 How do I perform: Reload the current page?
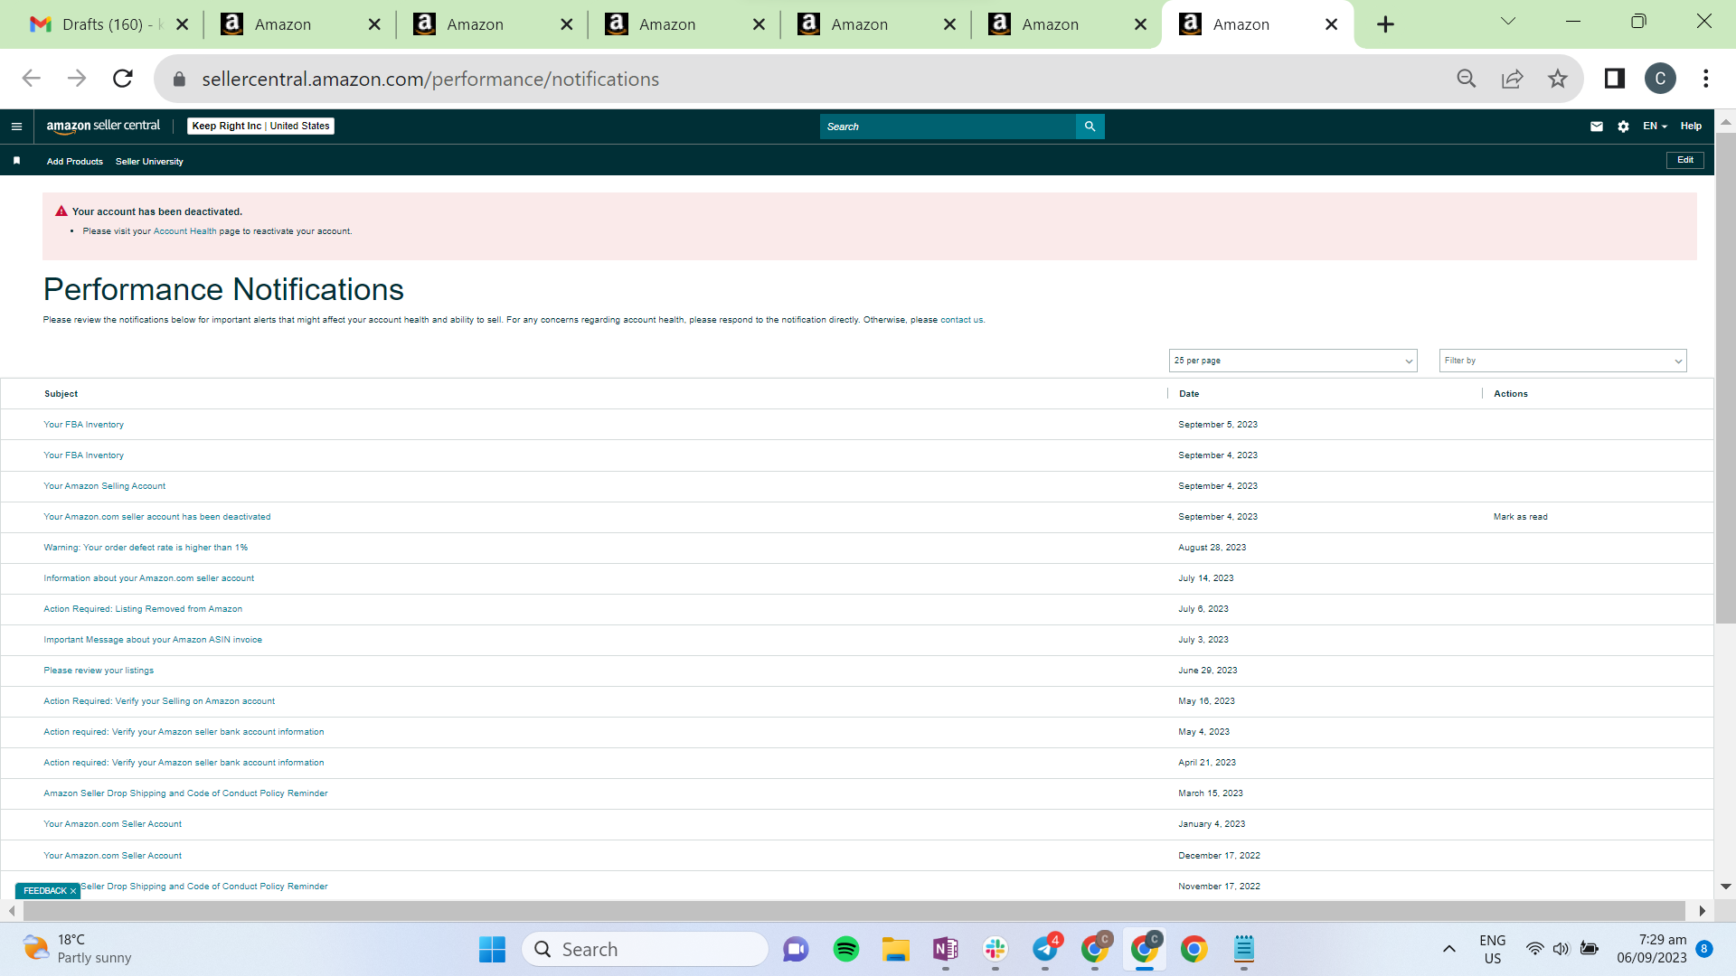point(123,79)
